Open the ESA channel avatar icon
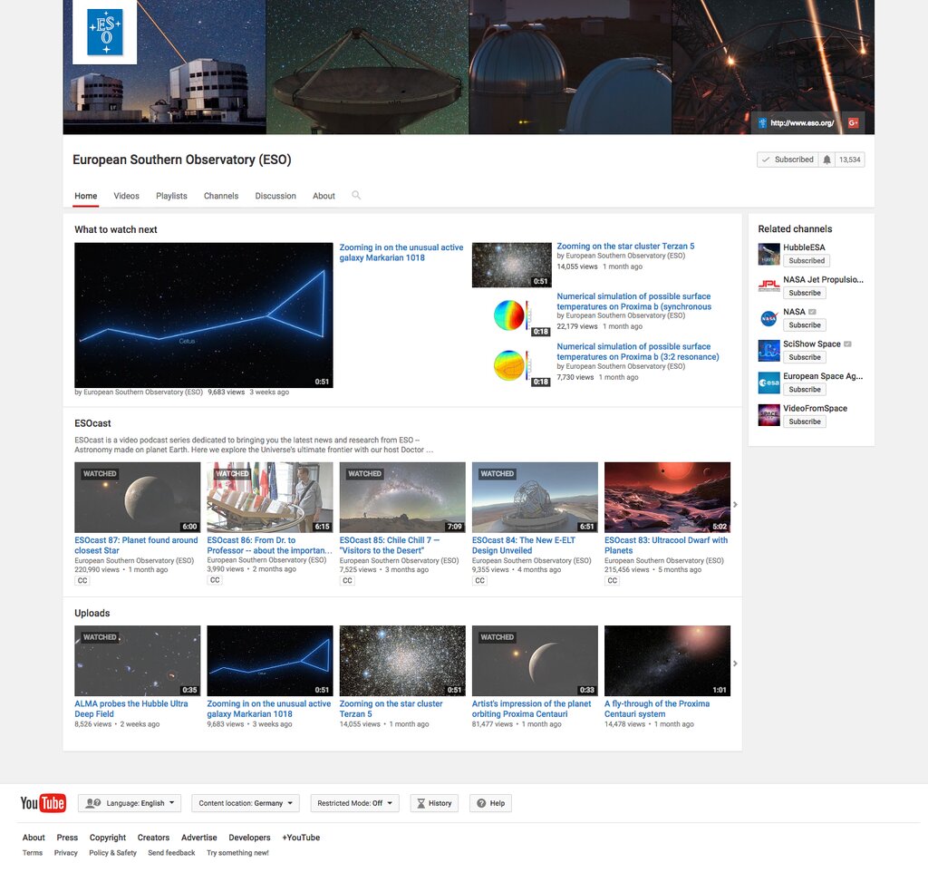 pyautogui.click(x=768, y=383)
